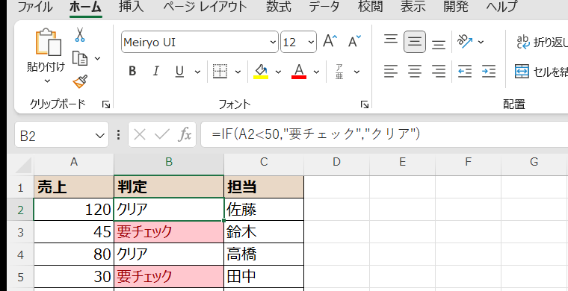The width and height of the screenshot is (568, 291).
Task: Click the Copy icon
Action: (x=80, y=58)
